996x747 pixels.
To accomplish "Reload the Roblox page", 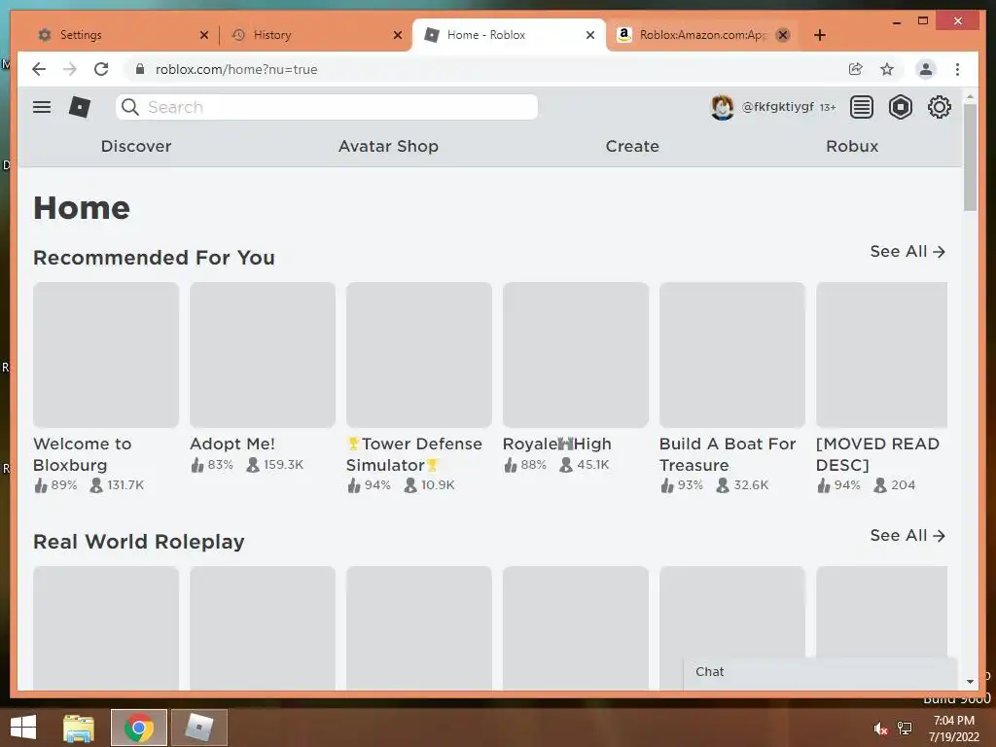I will tap(101, 69).
